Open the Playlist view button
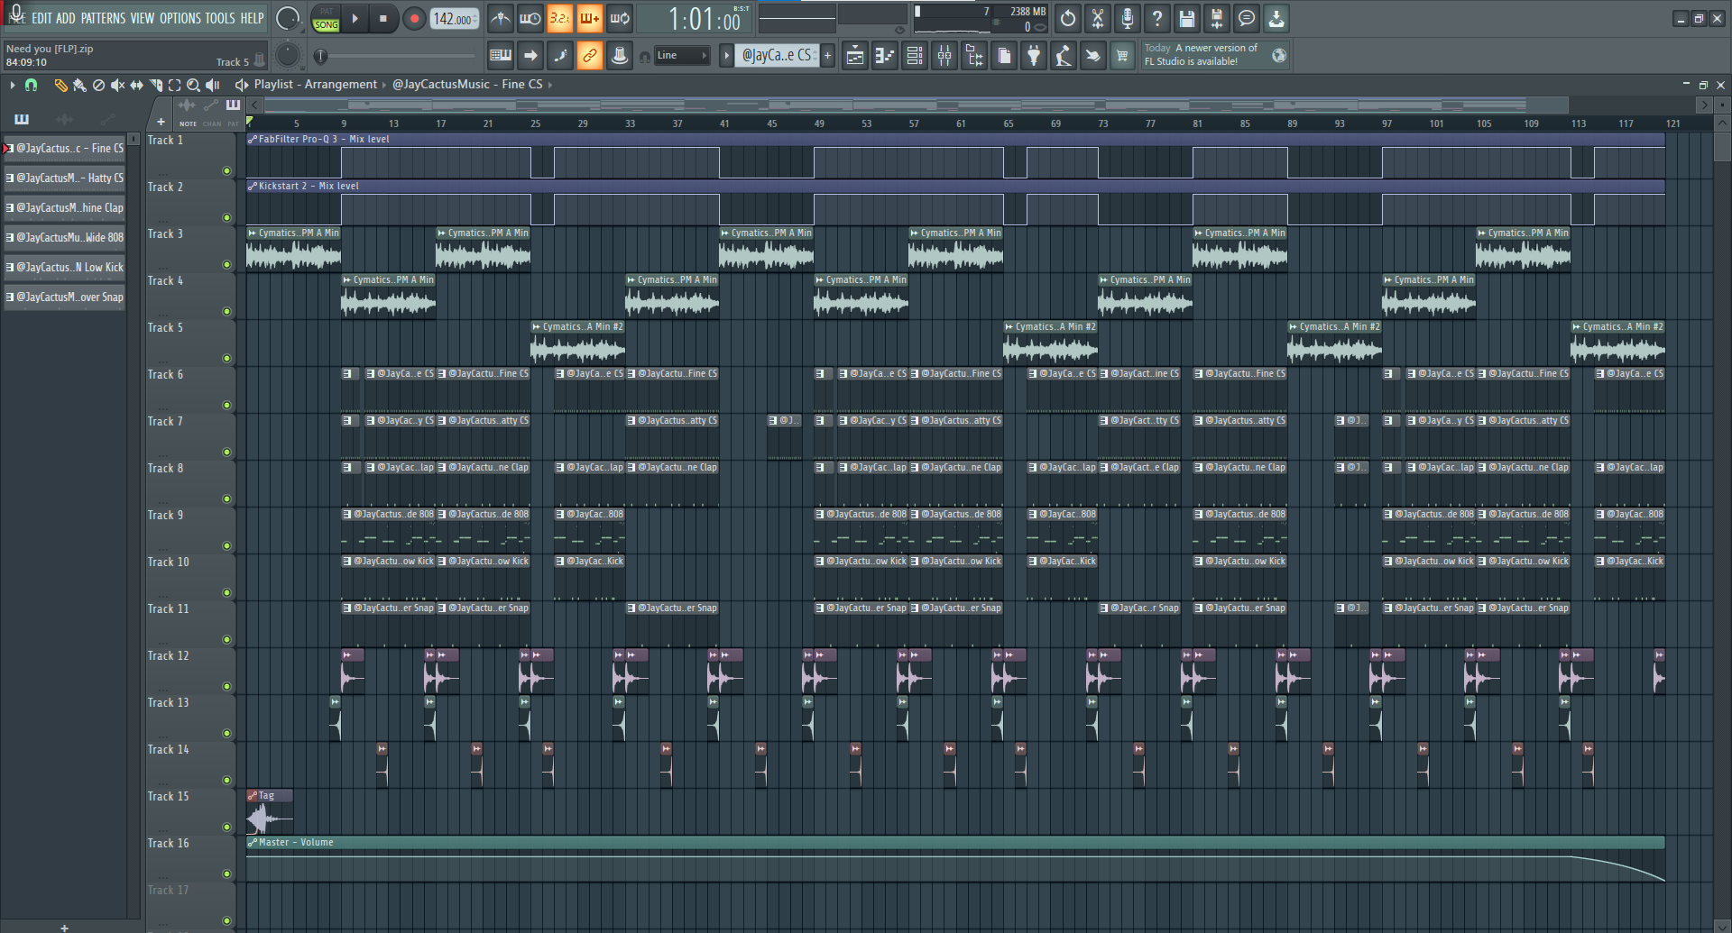The height and width of the screenshot is (933, 1732). point(855,56)
